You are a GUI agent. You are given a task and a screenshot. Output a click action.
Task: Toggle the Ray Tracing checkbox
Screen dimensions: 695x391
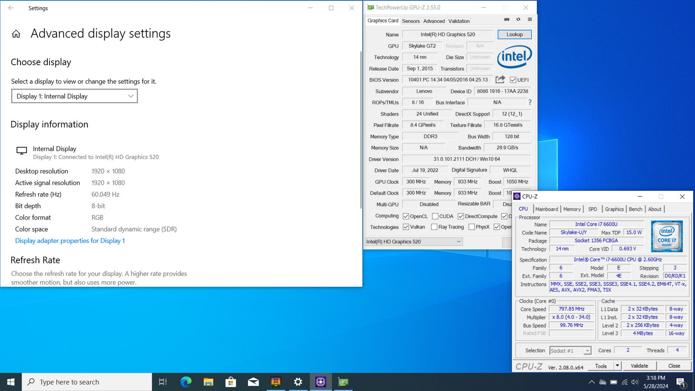(434, 227)
